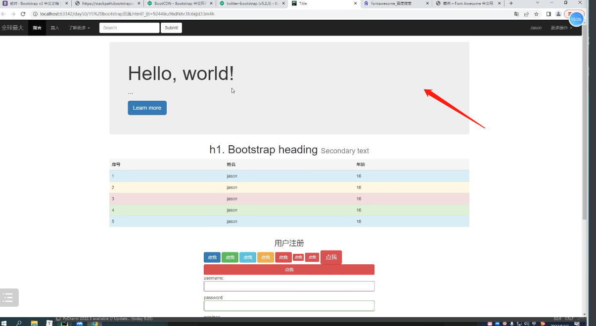Click the large red 点我 button
The image size is (596, 326).
click(x=331, y=257)
